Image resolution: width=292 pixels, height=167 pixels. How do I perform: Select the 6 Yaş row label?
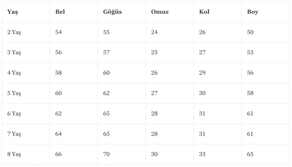[x=14, y=114]
